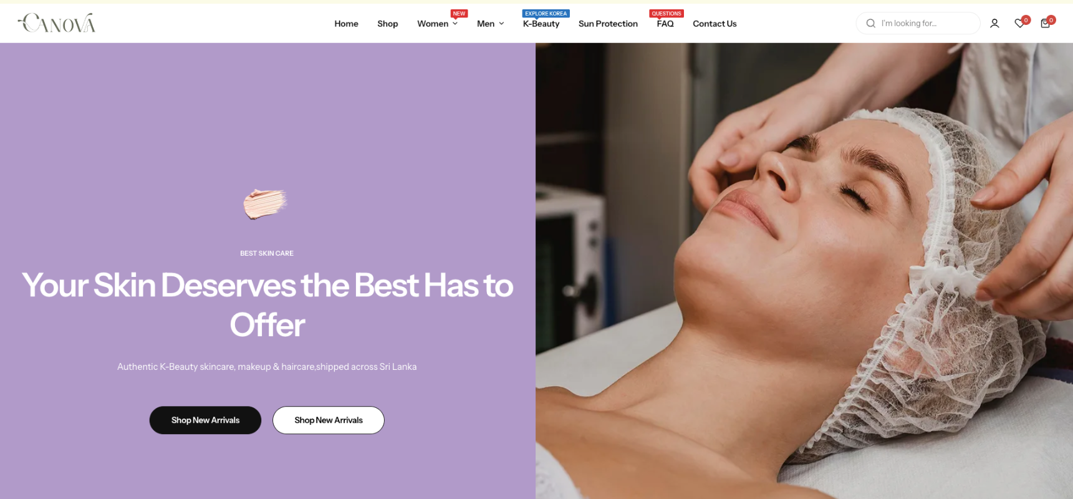Open the wishlist heart icon
This screenshot has height=499, width=1073.
(1020, 24)
